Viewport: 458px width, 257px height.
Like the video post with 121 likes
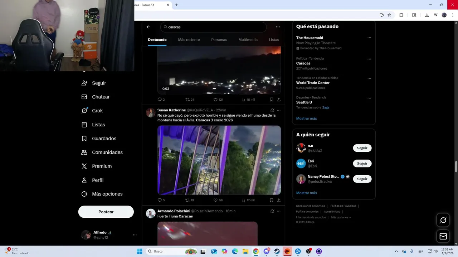[x=218, y=100]
